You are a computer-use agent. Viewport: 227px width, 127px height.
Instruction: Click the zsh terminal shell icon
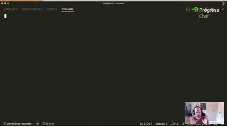pos(188,10)
